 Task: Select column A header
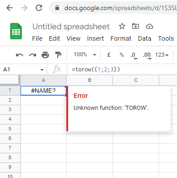(43, 80)
